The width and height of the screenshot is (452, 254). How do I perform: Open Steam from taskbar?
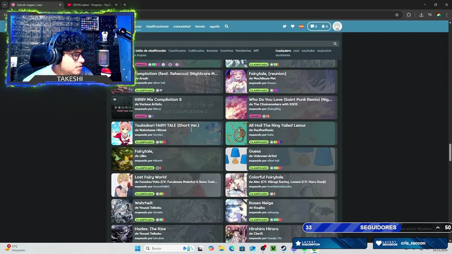pos(284,248)
